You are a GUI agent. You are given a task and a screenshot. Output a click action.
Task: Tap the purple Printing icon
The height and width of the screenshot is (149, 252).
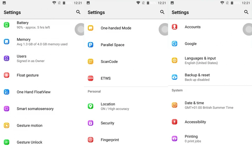click(x=174, y=138)
